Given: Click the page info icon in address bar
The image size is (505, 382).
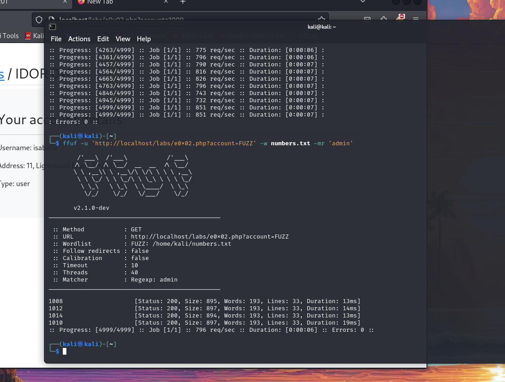Looking at the screenshot, I should tap(51, 19).
